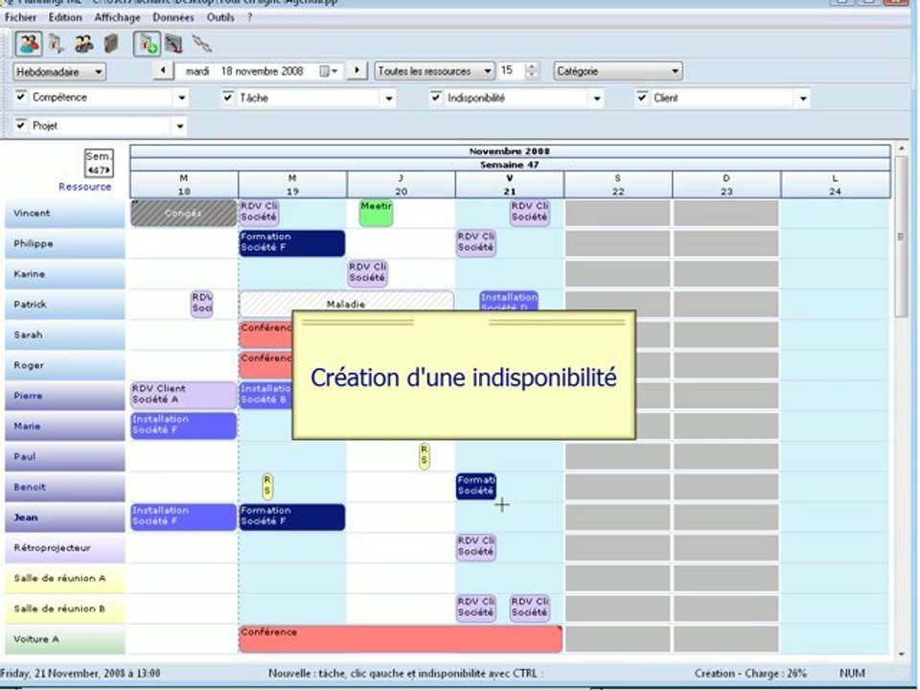The image size is (920, 690).
Task: Open the Outils menu
Action: [x=220, y=17]
